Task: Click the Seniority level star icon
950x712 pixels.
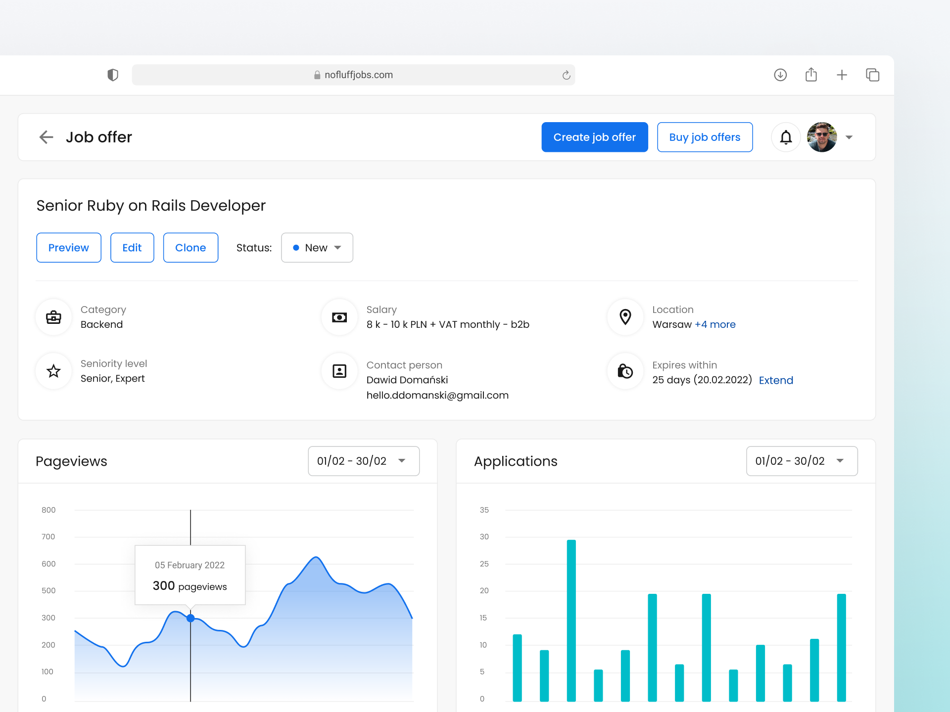Action: [53, 371]
